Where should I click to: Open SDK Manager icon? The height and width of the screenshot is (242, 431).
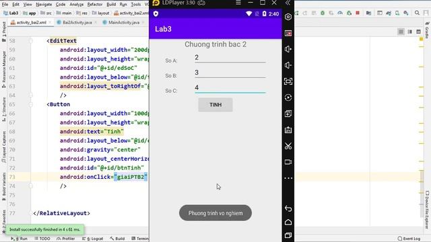pos(406,13)
